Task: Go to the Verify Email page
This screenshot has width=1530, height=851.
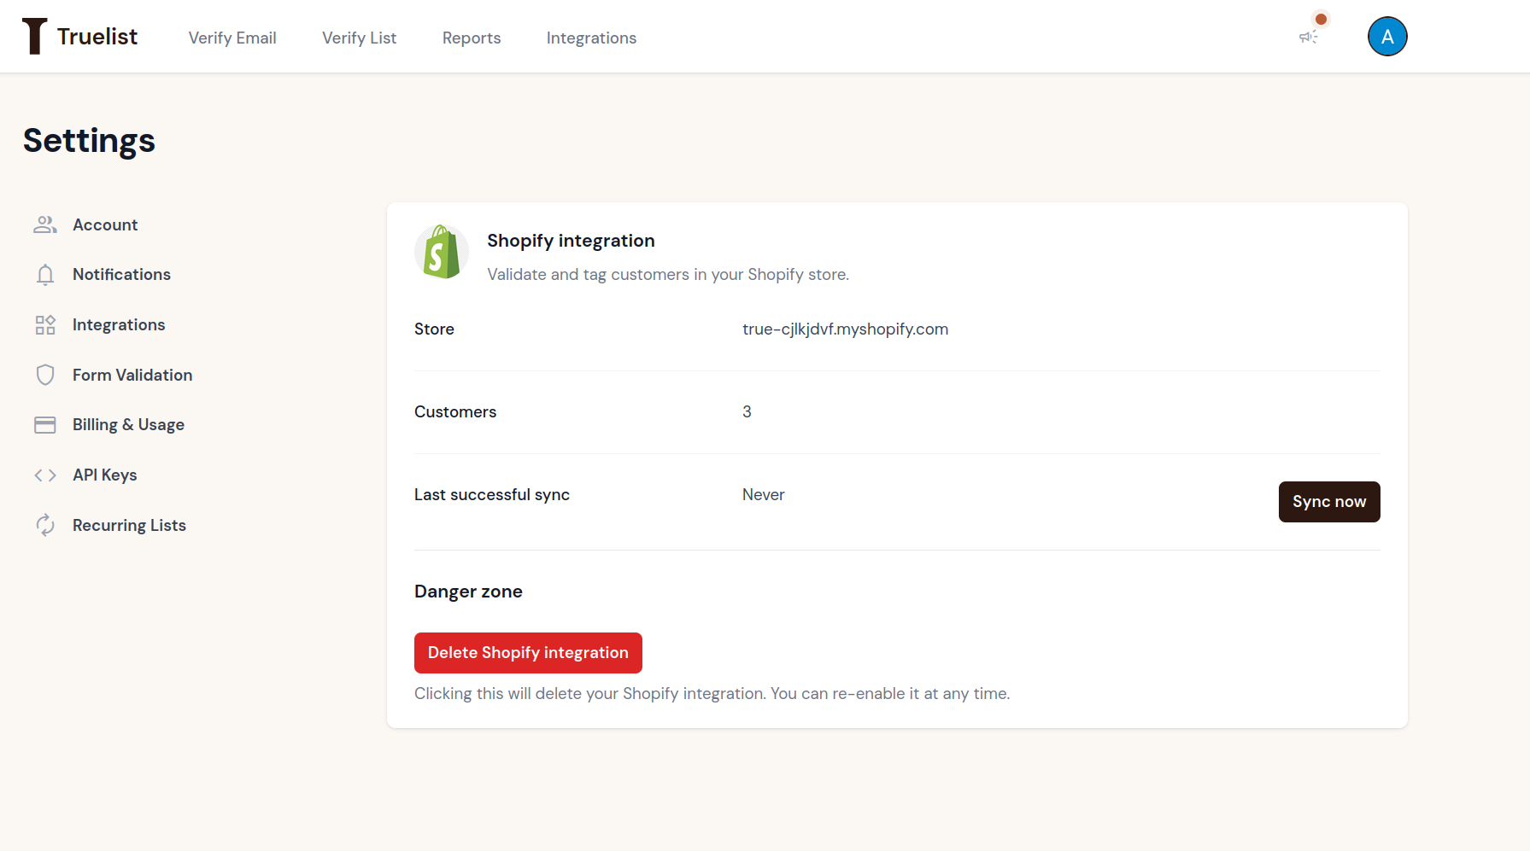Action: click(x=232, y=38)
